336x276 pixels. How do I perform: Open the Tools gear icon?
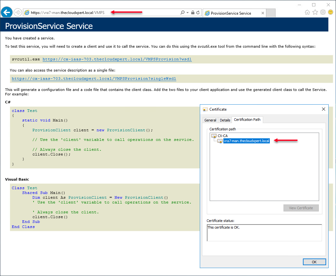(x=323, y=12)
